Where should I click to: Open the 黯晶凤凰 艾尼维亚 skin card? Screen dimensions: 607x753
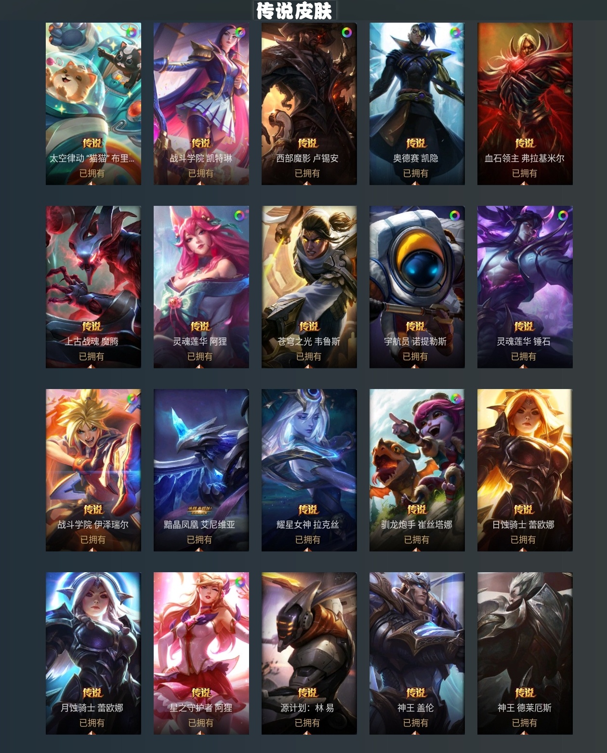(201, 470)
